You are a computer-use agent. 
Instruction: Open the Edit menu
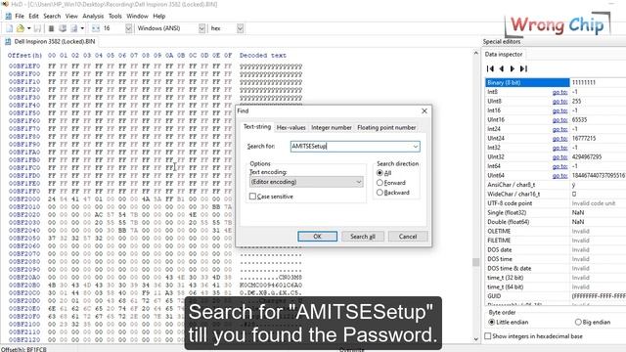point(33,16)
